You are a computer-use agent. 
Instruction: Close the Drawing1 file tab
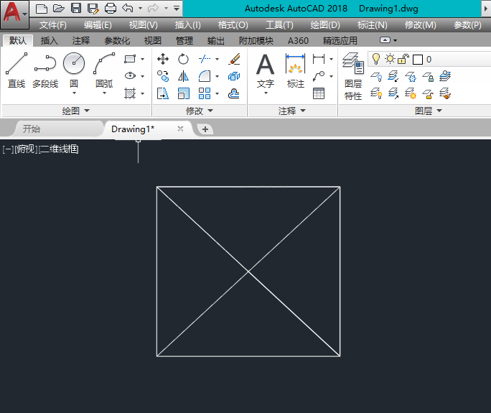[x=180, y=129]
